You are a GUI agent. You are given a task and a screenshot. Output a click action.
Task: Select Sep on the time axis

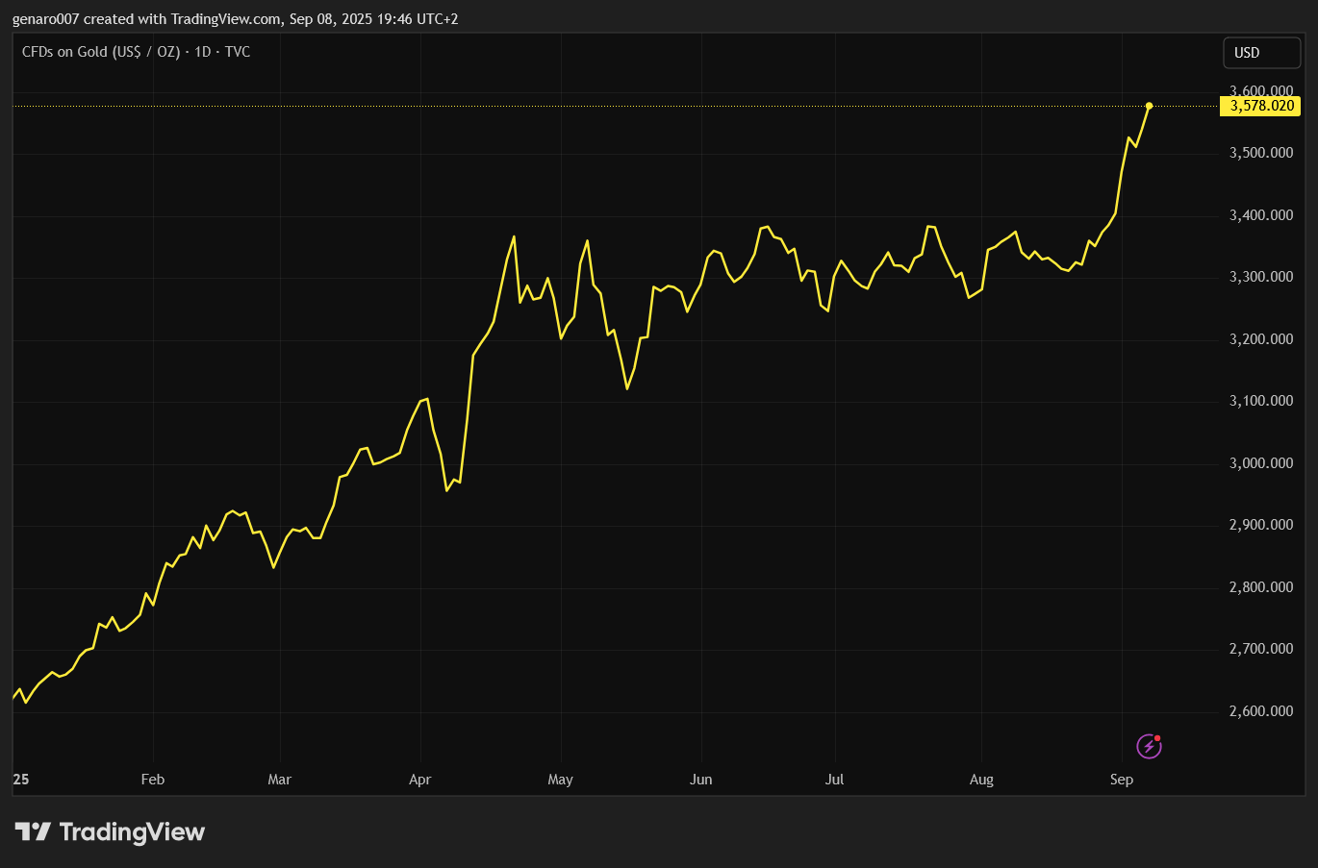tap(1122, 780)
